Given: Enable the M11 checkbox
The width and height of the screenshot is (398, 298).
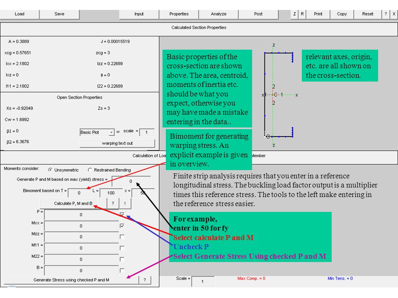Looking at the screenshot, I should [122, 248].
